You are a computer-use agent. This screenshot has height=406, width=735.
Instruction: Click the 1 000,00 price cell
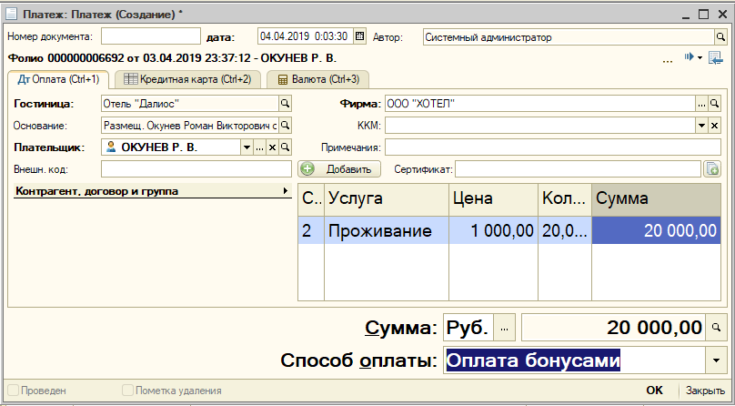(x=493, y=230)
